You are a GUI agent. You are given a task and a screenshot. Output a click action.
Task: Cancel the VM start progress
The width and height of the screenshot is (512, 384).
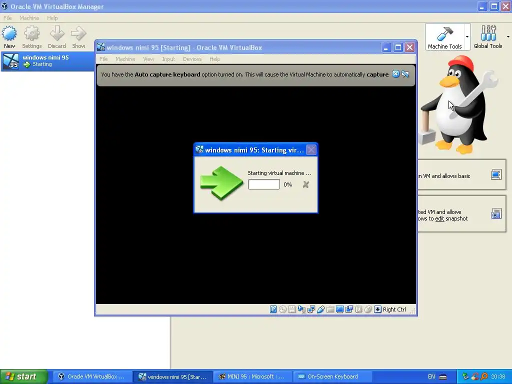coord(305,184)
